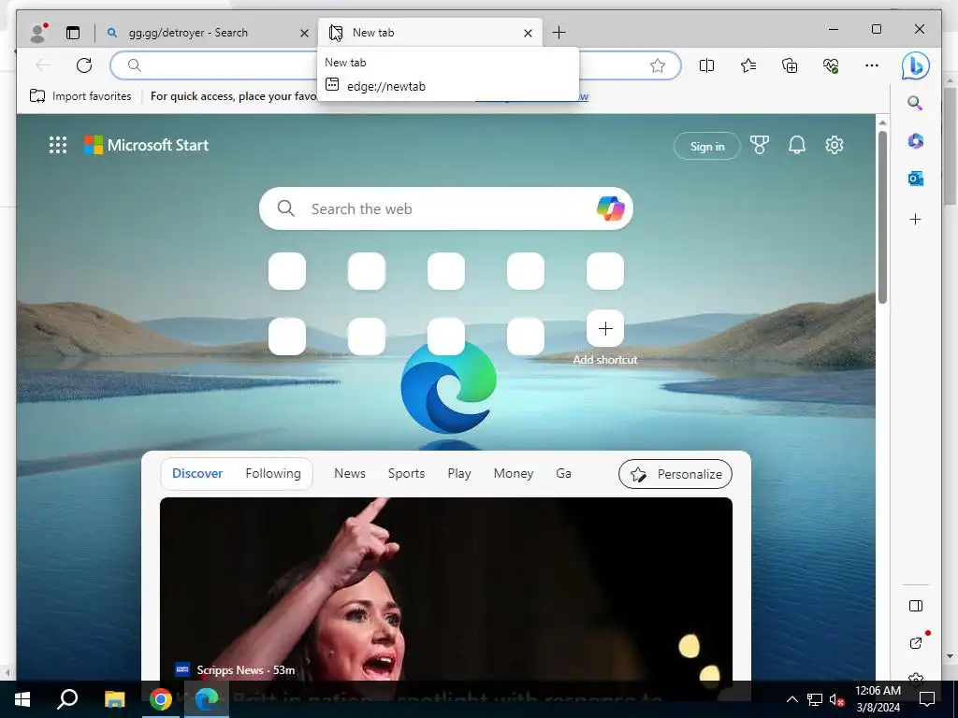Click the new tab page vertical scrollbar
This screenshot has width=958, height=718.
click(x=882, y=217)
